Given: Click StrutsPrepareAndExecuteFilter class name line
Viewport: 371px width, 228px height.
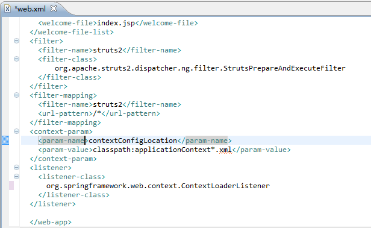Looking at the screenshot, I should (x=200, y=68).
